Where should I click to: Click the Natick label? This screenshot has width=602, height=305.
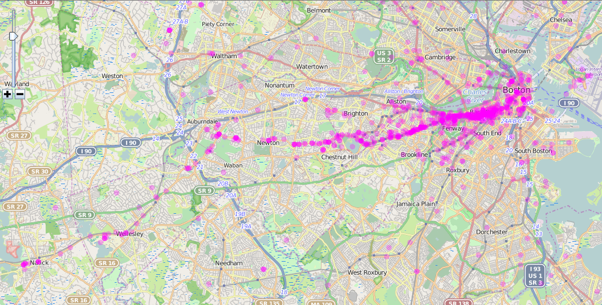point(39,263)
